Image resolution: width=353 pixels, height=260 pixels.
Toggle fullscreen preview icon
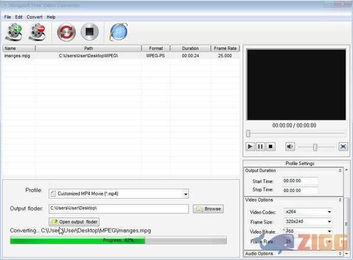(344, 147)
